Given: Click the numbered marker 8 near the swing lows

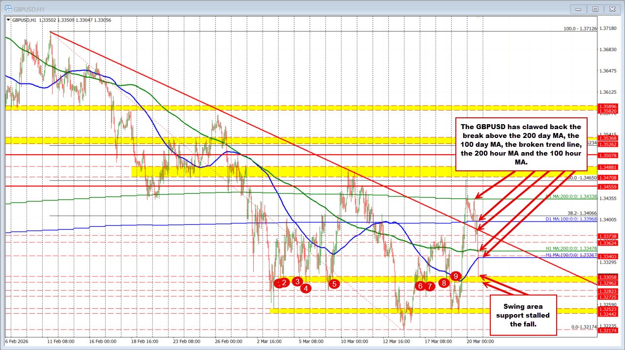Looking at the screenshot, I should 444,282.
